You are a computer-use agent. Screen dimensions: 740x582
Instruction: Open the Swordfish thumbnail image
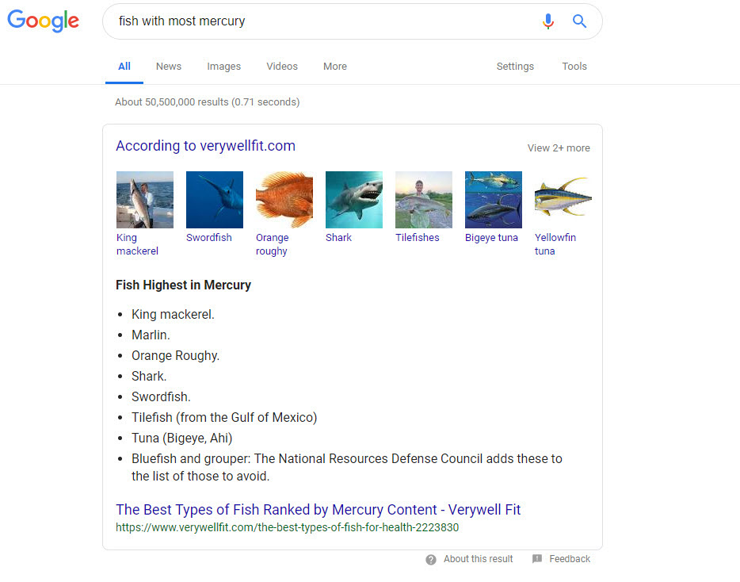215,200
